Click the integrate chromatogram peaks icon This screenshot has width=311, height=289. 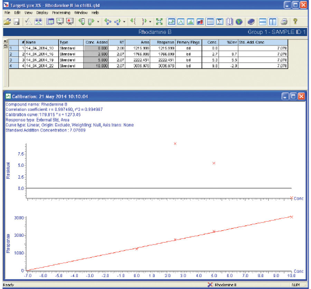tap(38, 21)
